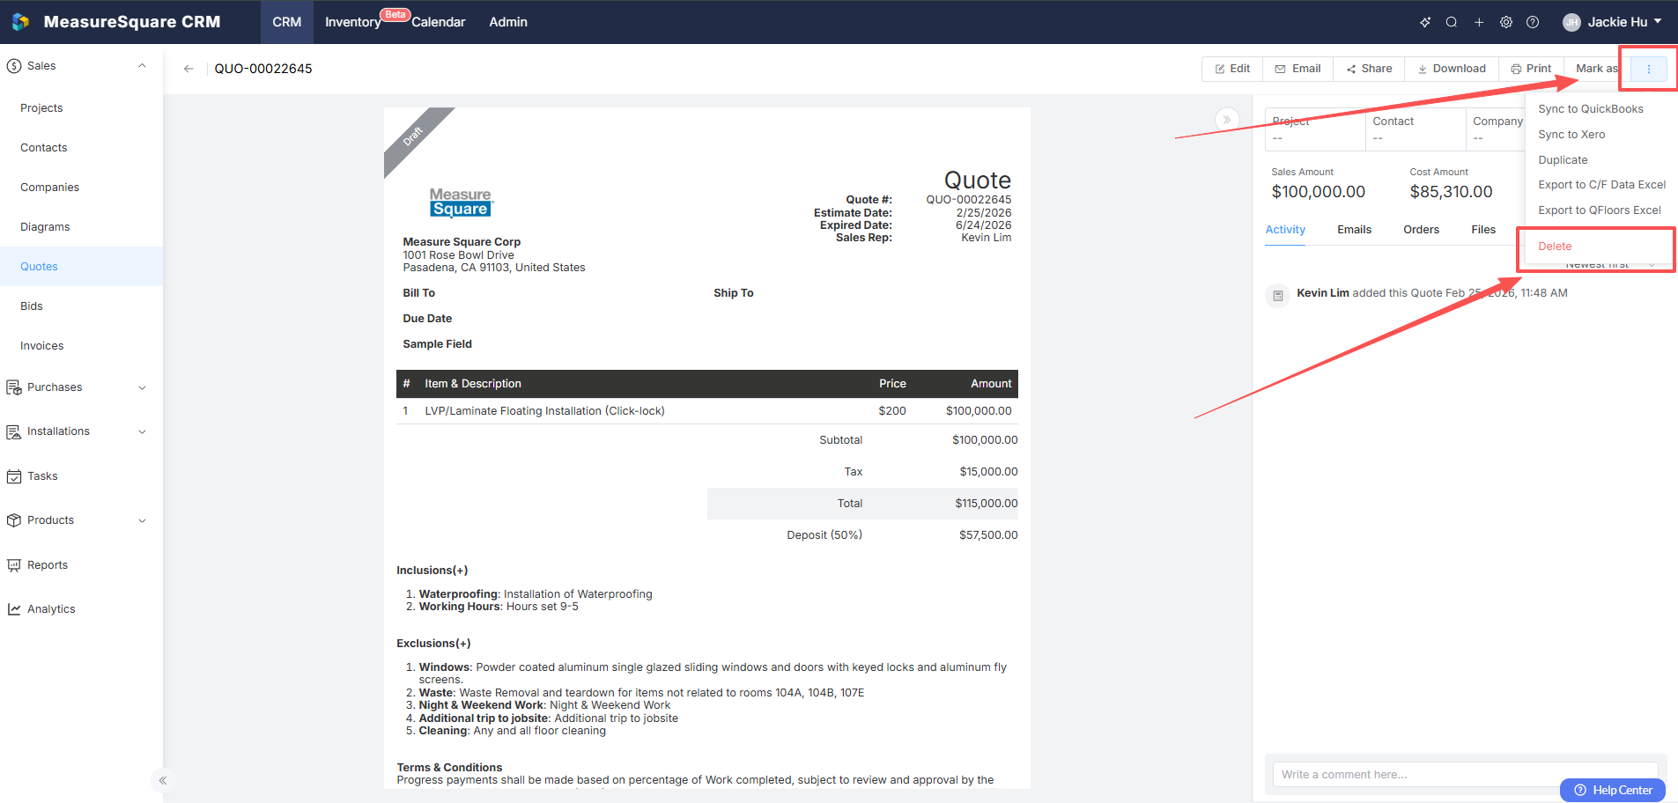Click the plus quick-create icon
Screen dimensions: 1678x803
point(1479,22)
